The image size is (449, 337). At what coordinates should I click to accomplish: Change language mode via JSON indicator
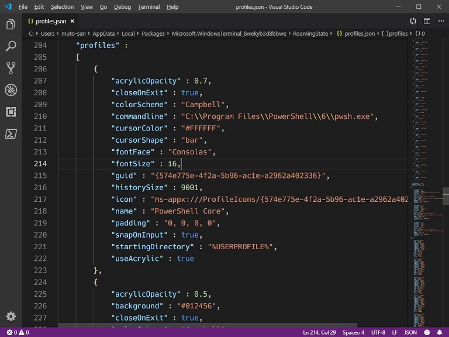pyautogui.click(x=410, y=332)
